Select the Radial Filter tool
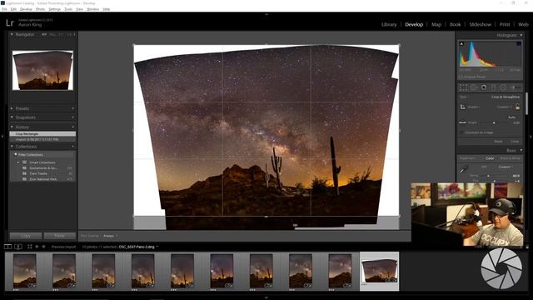 point(503,87)
